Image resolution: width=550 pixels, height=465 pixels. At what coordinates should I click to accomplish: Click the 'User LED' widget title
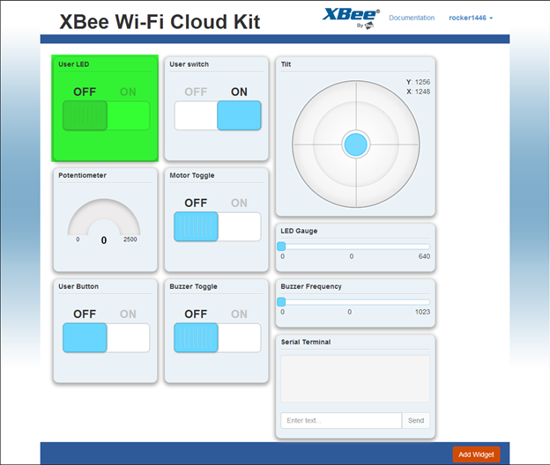point(74,64)
